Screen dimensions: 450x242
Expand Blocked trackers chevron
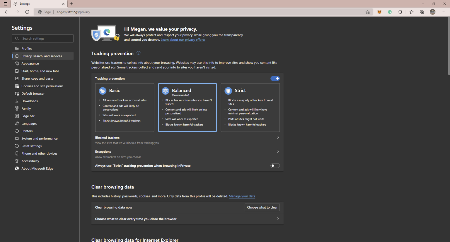[278, 137]
